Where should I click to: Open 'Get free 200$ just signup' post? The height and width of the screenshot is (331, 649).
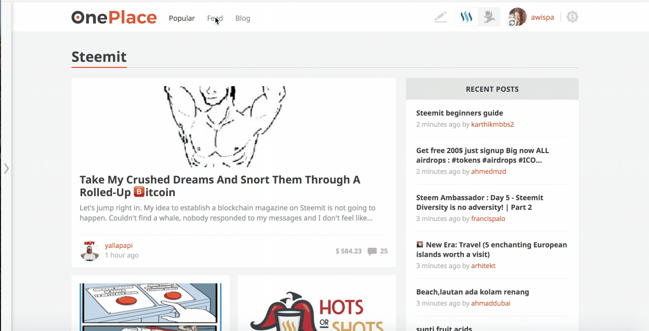[483, 156]
